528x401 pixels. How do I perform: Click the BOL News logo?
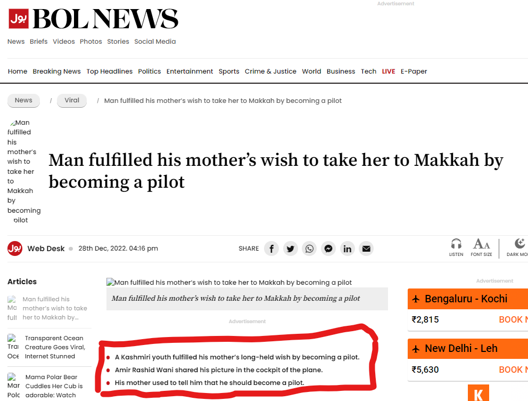tap(93, 20)
